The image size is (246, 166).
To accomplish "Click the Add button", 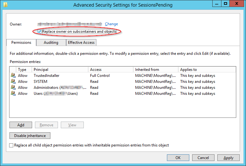I will click(21, 125).
